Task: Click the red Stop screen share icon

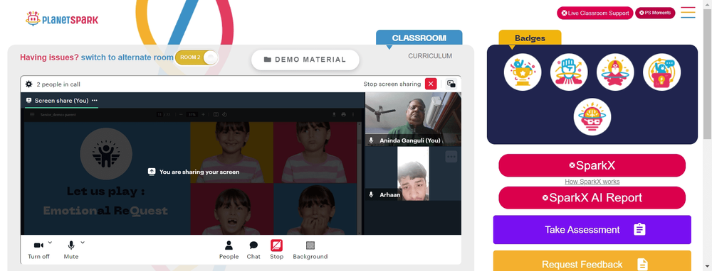Action: pyautogui.click(x=276, y=245)
